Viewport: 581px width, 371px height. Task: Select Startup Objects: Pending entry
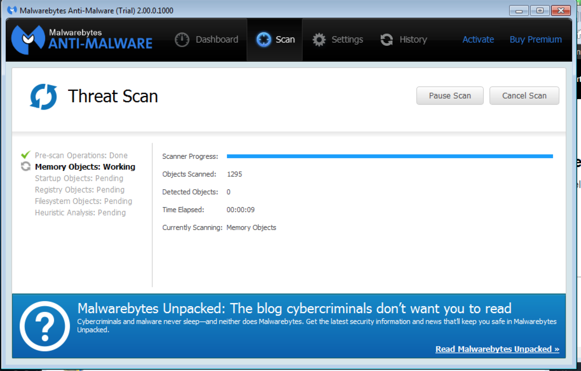pos(79,178)
